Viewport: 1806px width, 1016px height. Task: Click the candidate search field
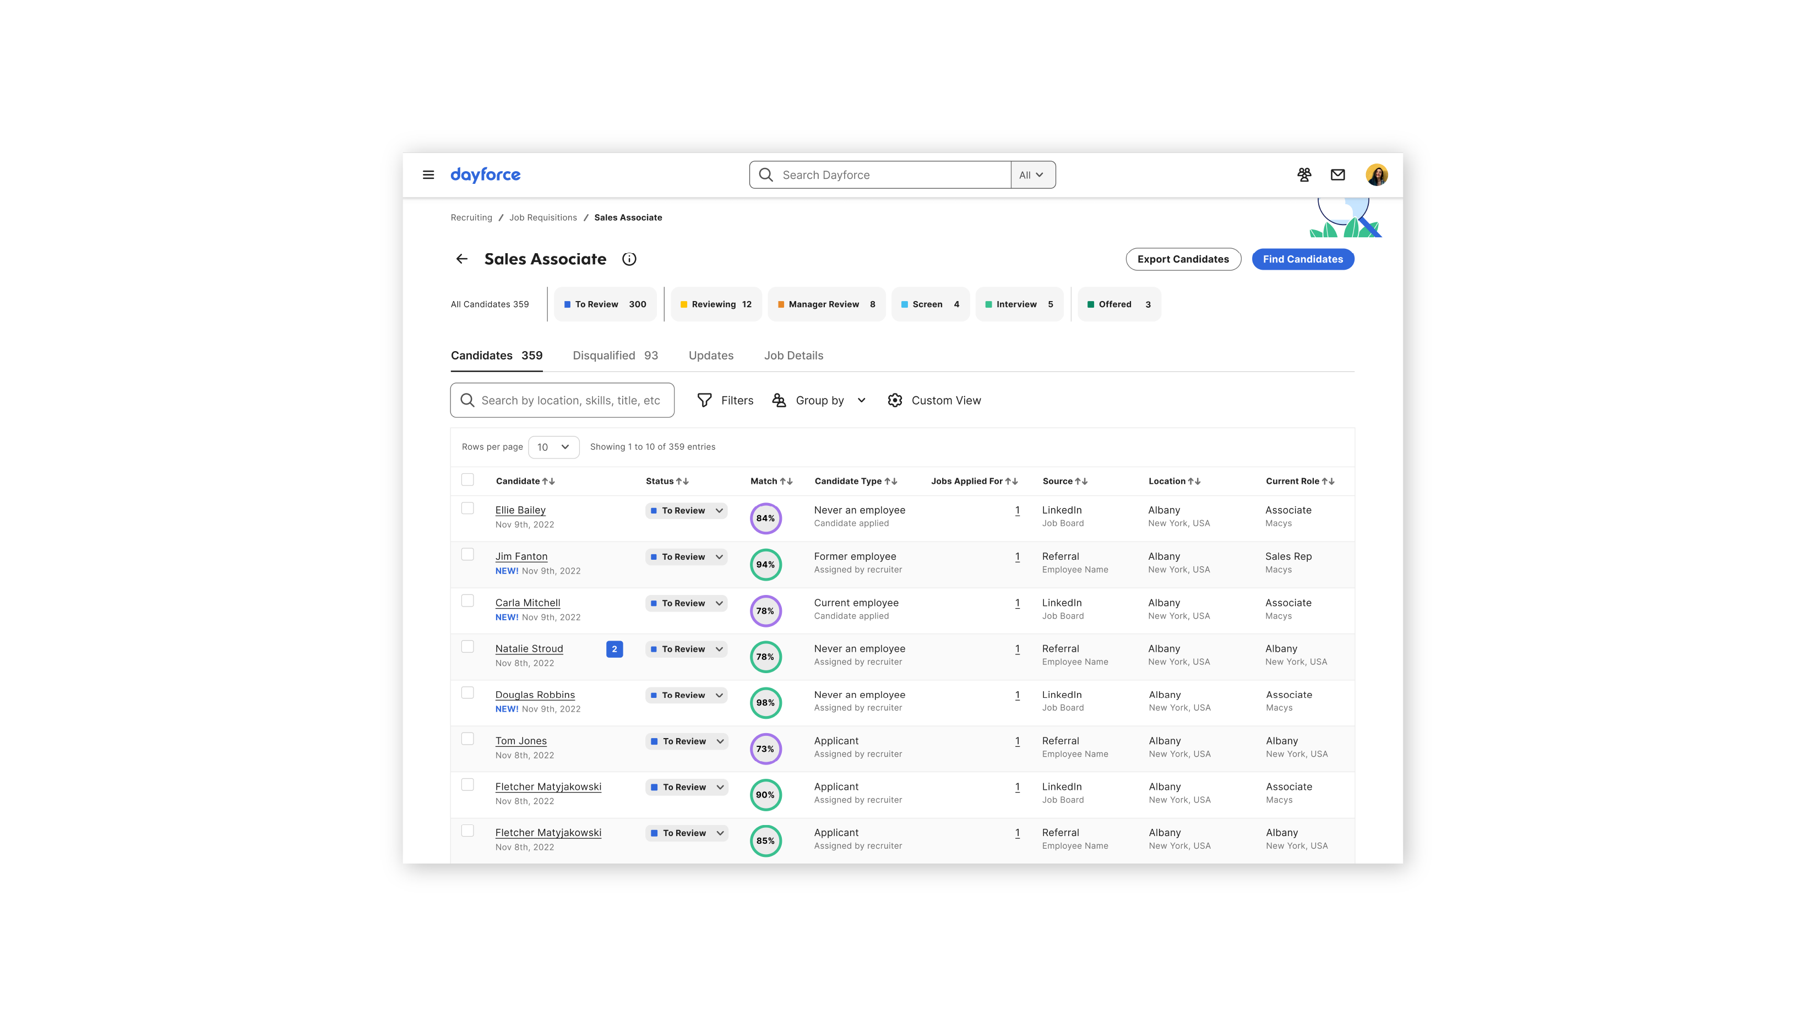click(x=569, y=400)
